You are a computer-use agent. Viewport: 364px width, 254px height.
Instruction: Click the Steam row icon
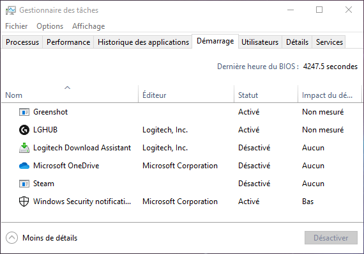24,184
